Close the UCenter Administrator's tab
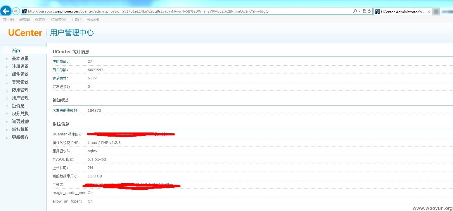 tap(428, 12)
